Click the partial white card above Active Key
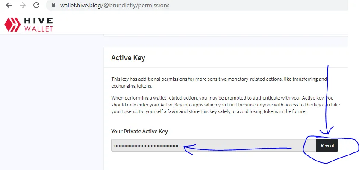 (226, 35)
